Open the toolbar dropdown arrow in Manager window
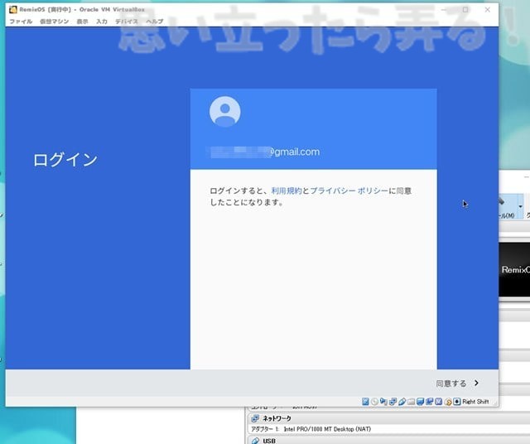 520,206
